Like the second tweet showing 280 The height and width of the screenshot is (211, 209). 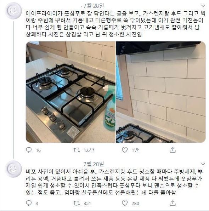tap(125, 203)
